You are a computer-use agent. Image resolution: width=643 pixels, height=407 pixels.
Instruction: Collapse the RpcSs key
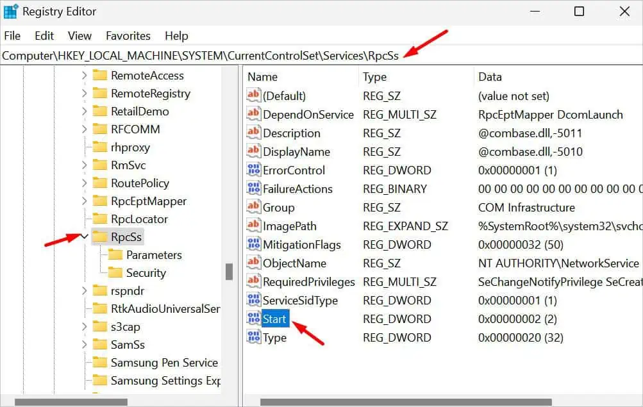pyautogui.click(x=84, y=236)
